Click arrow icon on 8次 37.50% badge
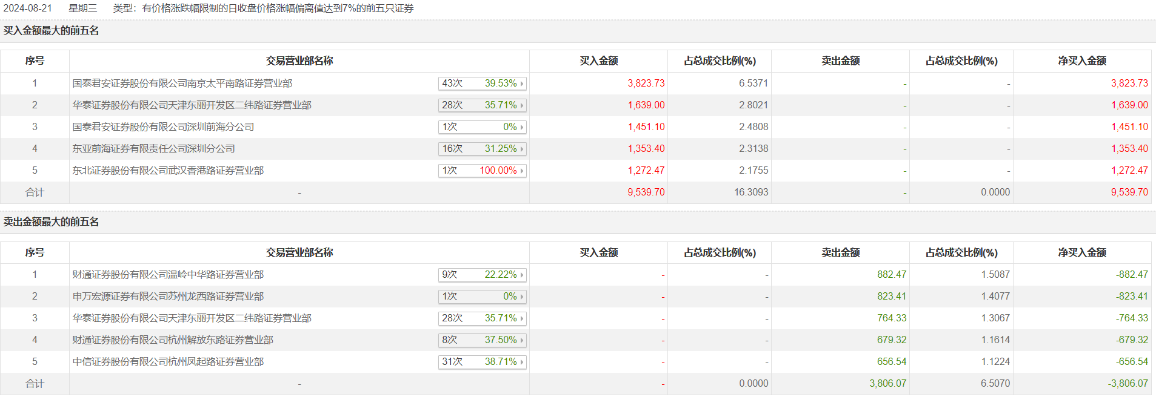This screenshot has height=397, width=1156. 521,340
